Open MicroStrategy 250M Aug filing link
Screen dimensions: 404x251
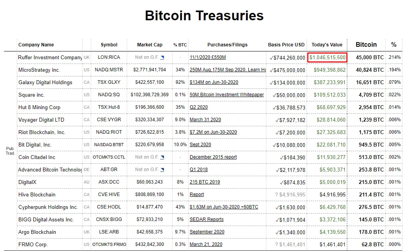(x=228, y=70)
